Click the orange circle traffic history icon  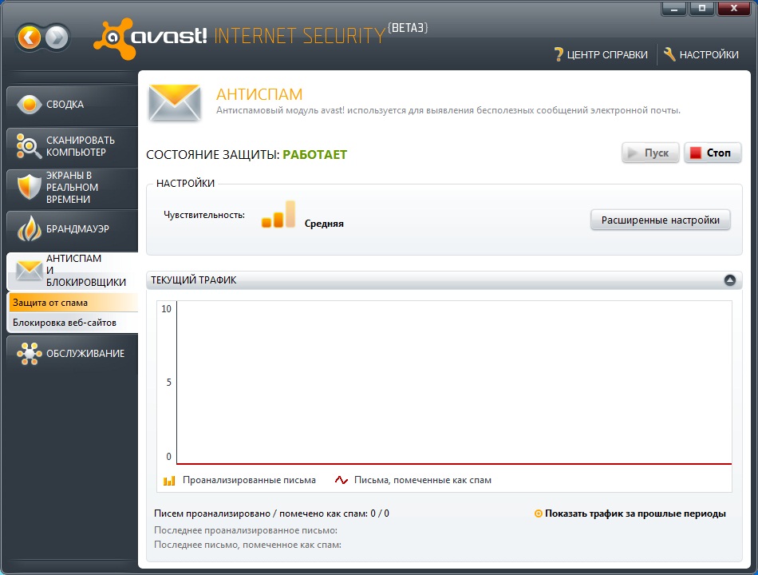[x=538, y=514]
